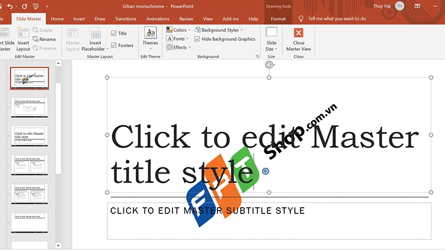Open the Slide Size menu
The height and width of the screenshot is (250, 445).
(271, 39)
